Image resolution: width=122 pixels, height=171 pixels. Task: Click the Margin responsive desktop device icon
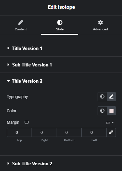(27, 122)
